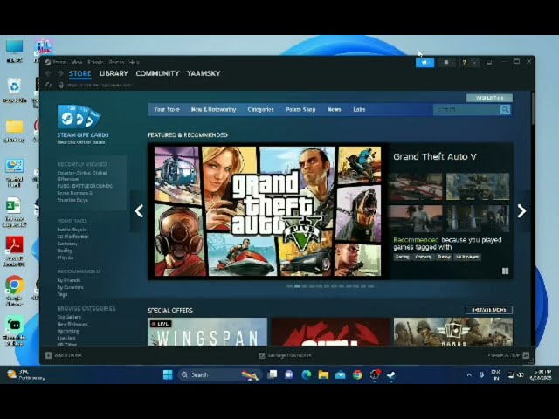Open the Steam menu in title bar

[59, 62]
